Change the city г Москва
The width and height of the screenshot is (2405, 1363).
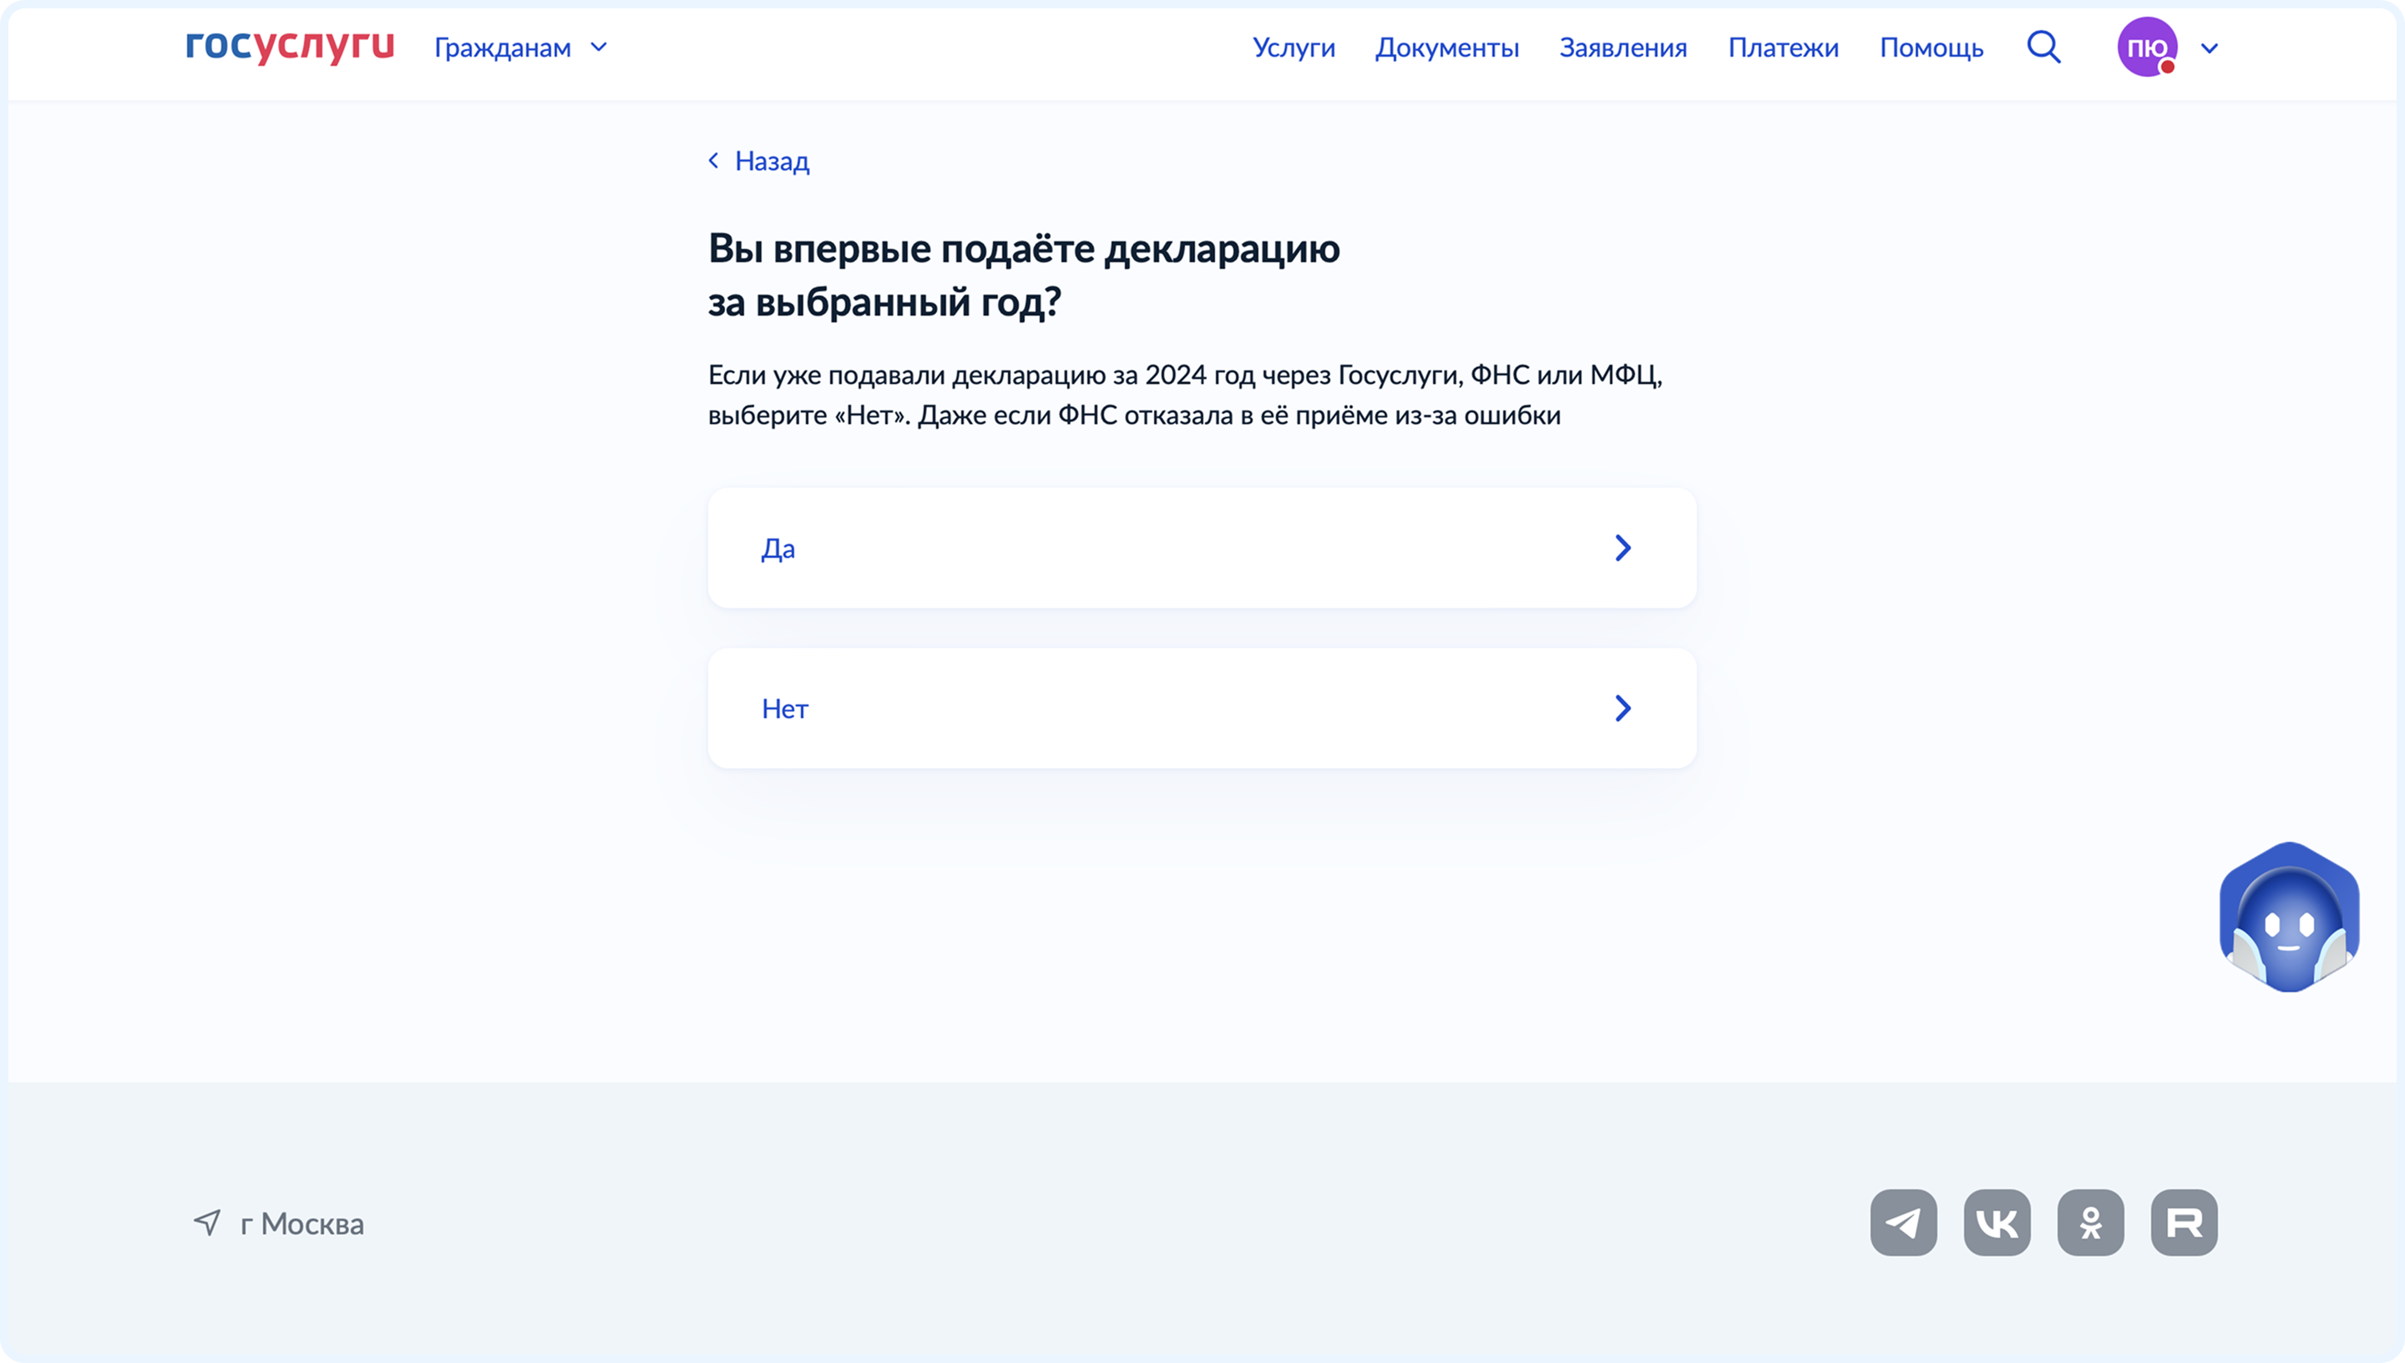pos(302,1224)
